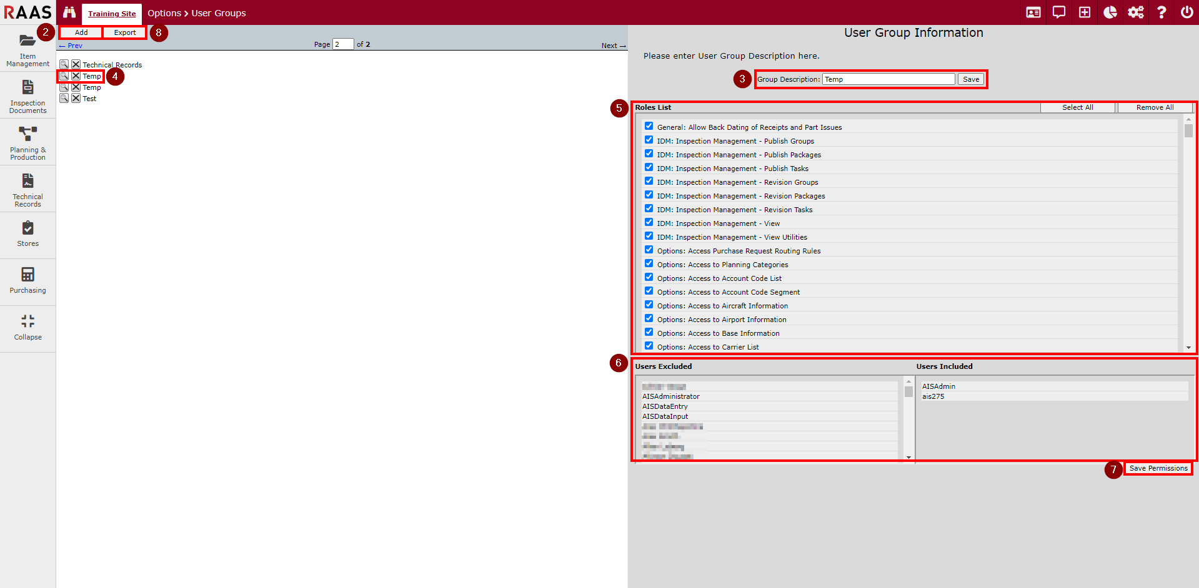Click the Group Description text field
The image size is (1199, 588).
tap(888, 79)
